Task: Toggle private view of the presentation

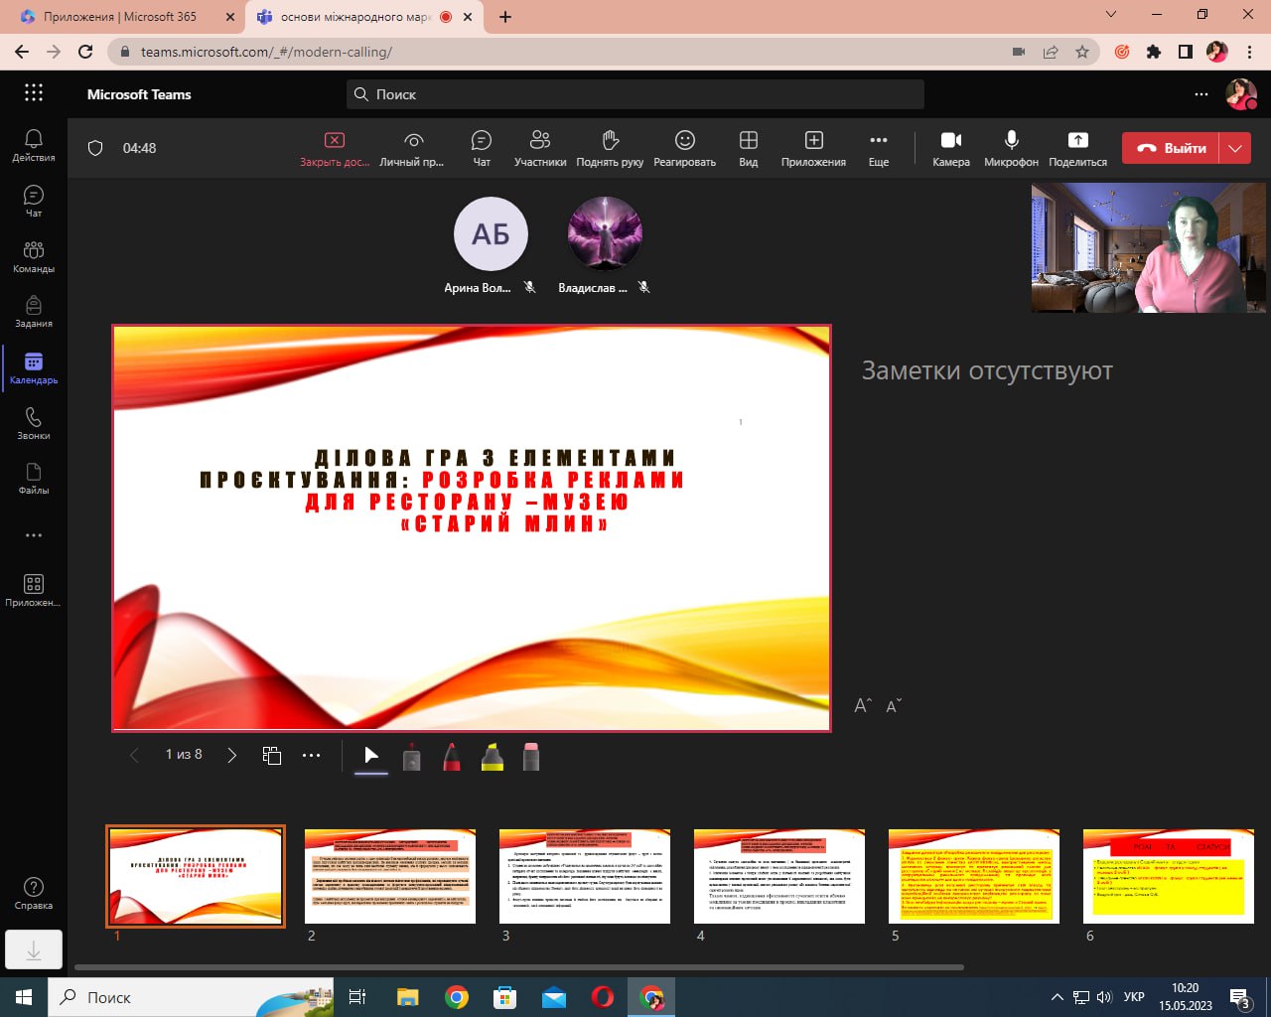Action: coord(412,148)
